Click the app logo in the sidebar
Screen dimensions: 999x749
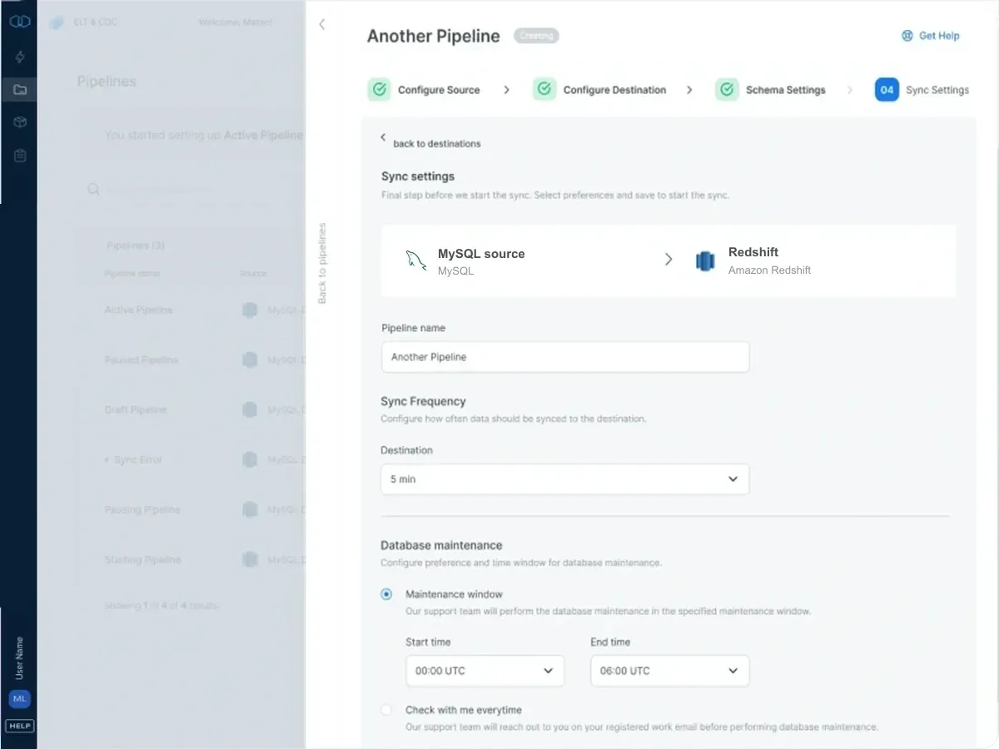20,22
